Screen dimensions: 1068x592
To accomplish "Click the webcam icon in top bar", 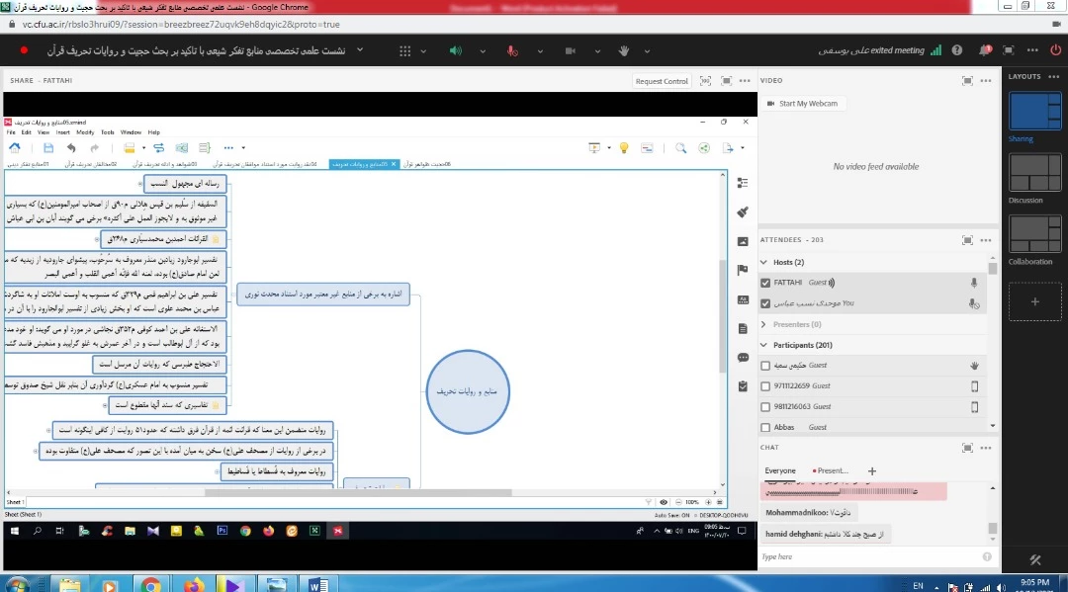I will (x=569, y=50).
